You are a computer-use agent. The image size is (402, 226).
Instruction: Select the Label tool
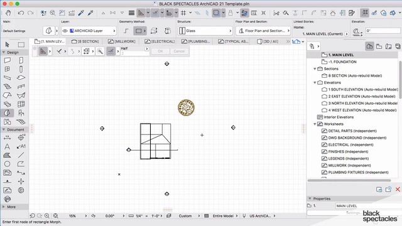pos(21,146)
